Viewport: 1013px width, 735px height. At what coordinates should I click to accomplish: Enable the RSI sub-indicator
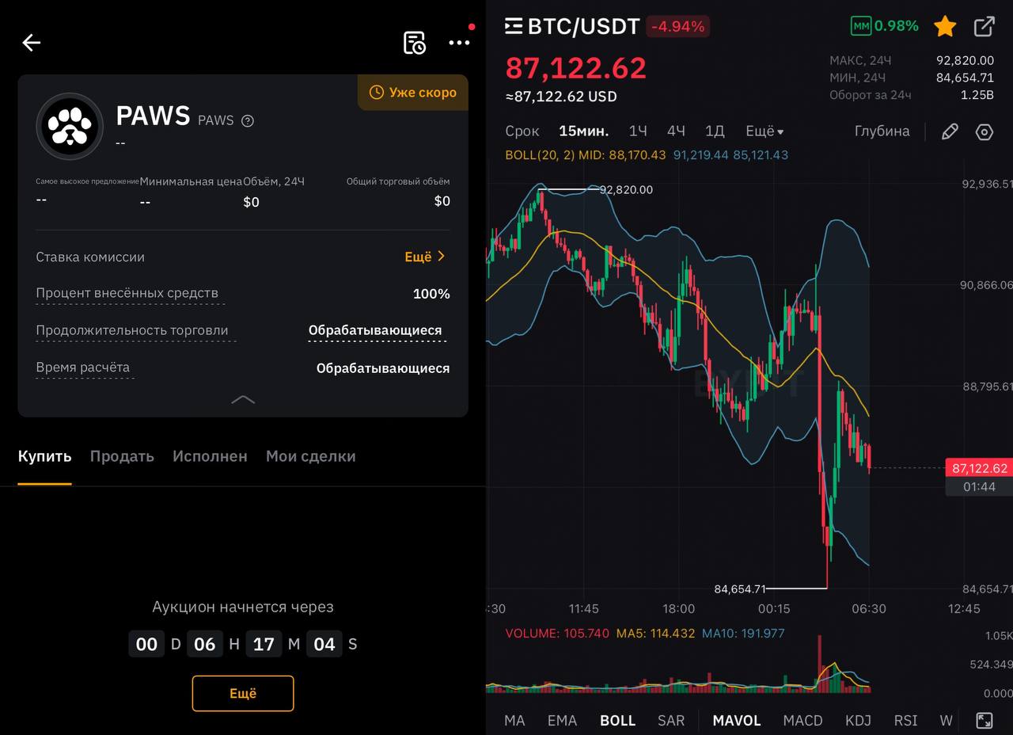click(x=905, y=721)
